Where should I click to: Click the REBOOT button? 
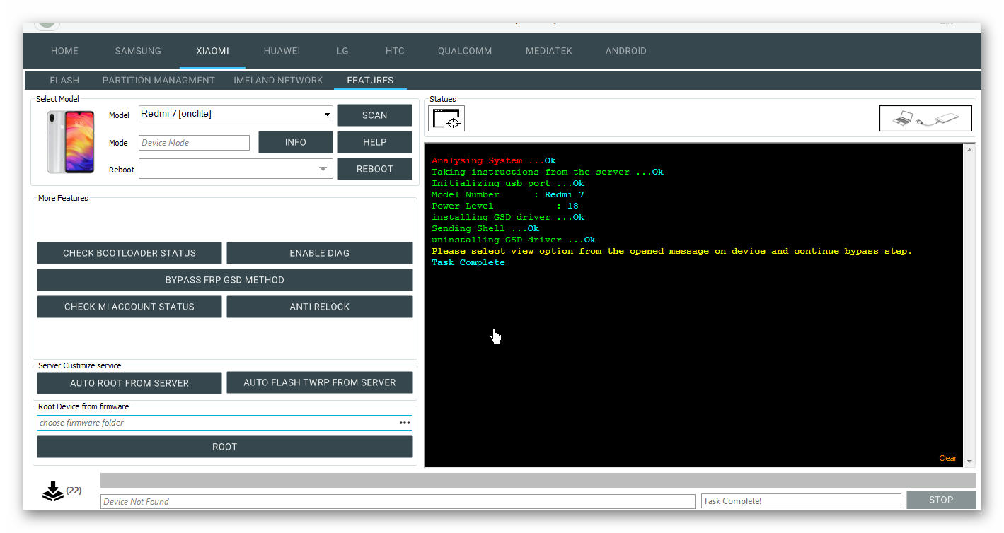[x=375, y=169]
